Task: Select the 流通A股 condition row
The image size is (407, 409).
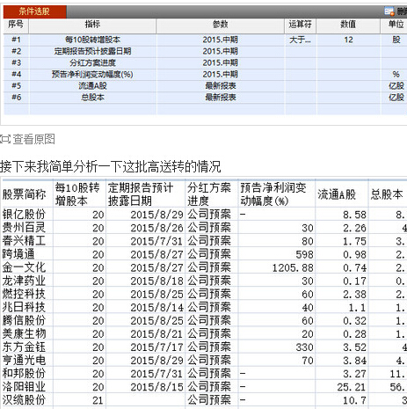Action: click(205, 85)
